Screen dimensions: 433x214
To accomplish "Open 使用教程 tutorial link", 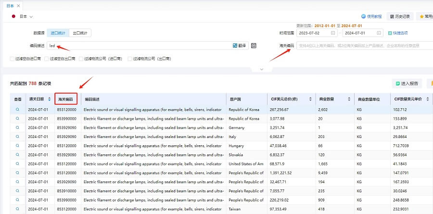I will tap(372, 16).
